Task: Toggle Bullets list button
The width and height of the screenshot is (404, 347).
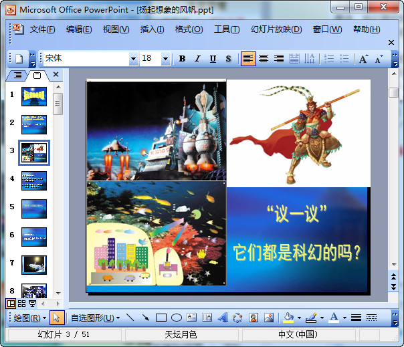Action: (344, 59)
